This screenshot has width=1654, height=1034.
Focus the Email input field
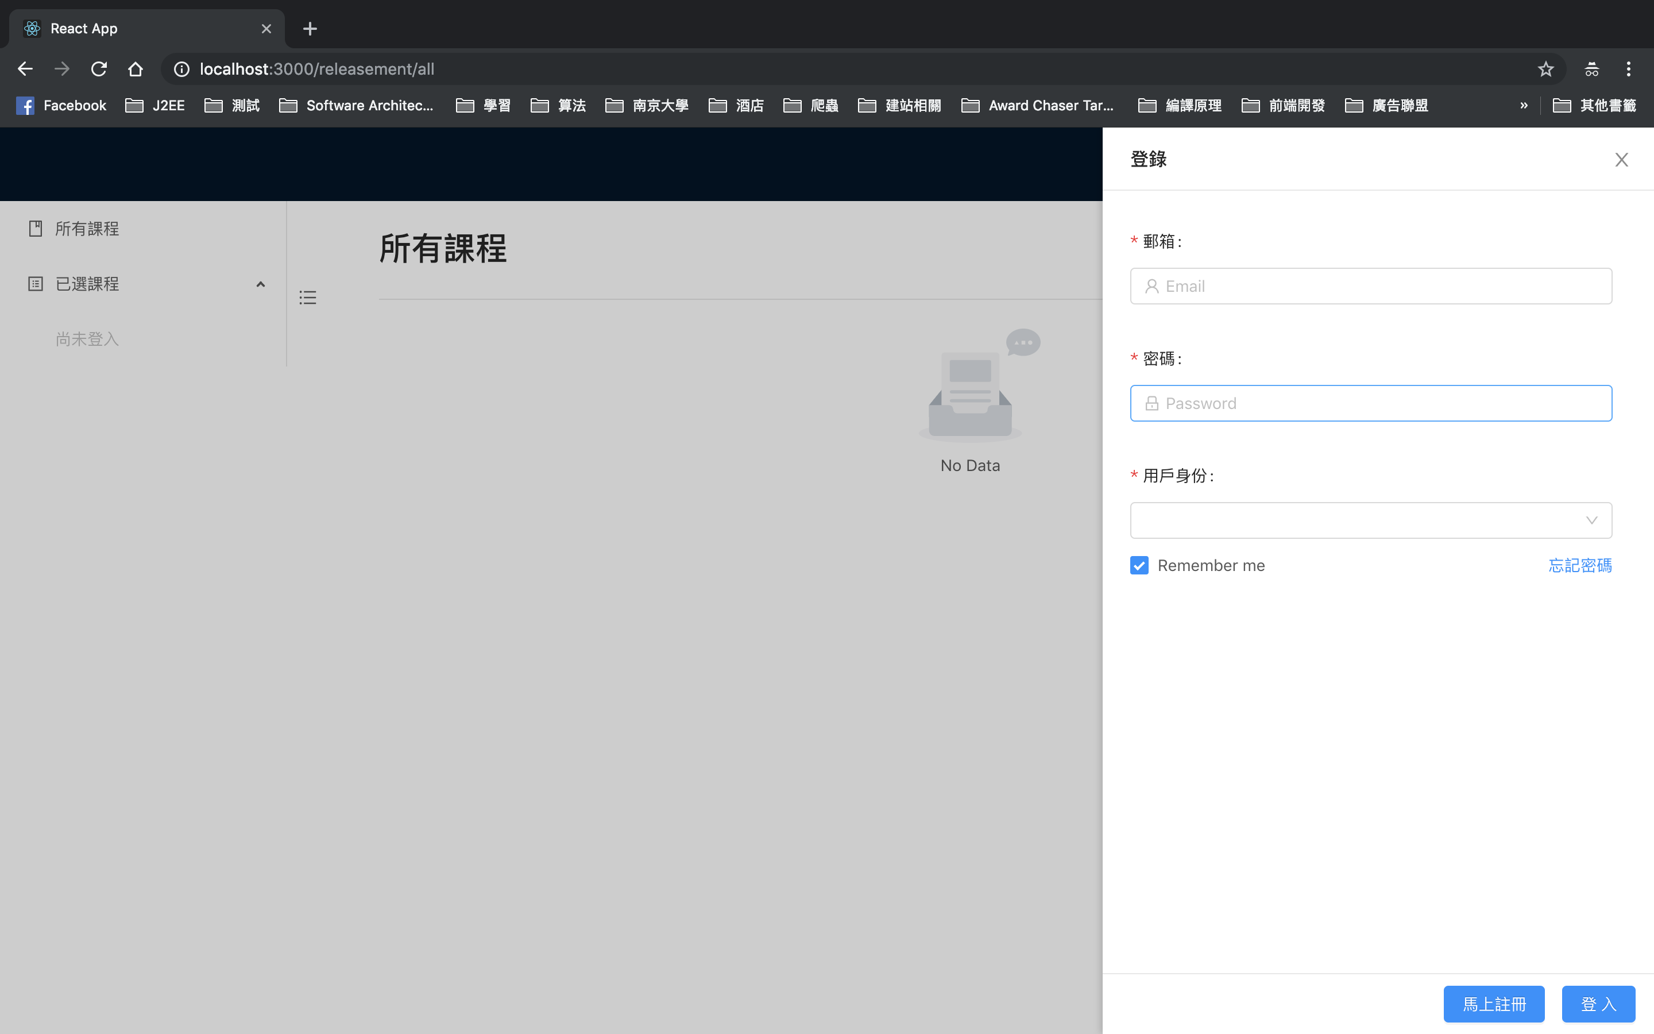pos(1381,286)
